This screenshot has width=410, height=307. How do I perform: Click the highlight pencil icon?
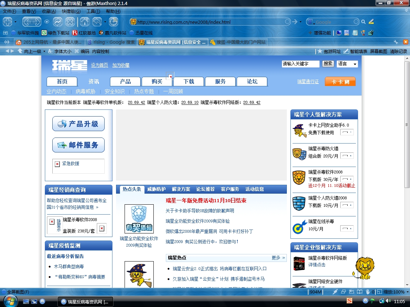[x=371, y=22]
